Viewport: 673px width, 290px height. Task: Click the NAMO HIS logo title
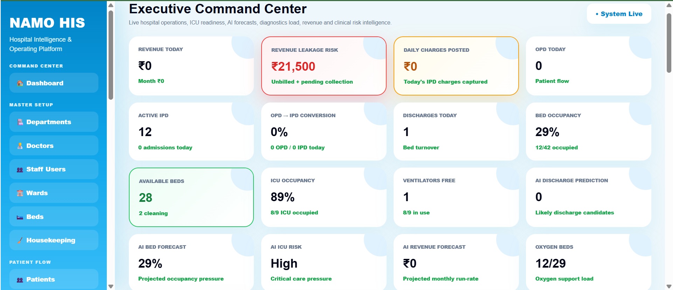click(x=47, y=23)
